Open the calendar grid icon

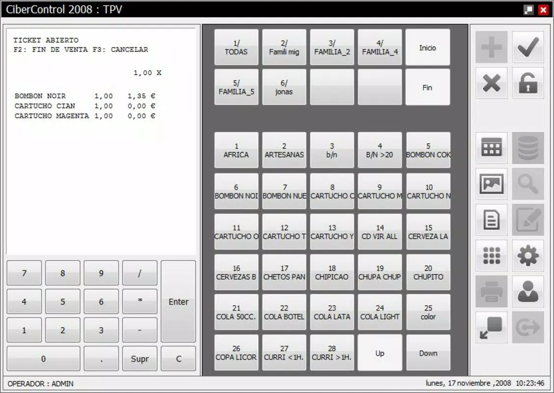[491, 147]
